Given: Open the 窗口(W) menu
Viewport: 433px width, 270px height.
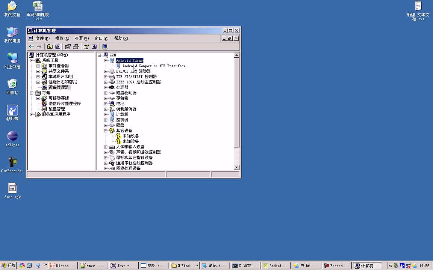Looking at the screenshot, I should tap(101, 38).
